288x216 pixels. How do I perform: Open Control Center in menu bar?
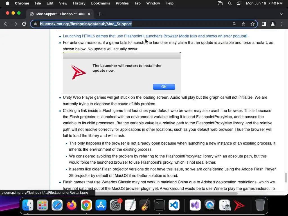point(239,3)
